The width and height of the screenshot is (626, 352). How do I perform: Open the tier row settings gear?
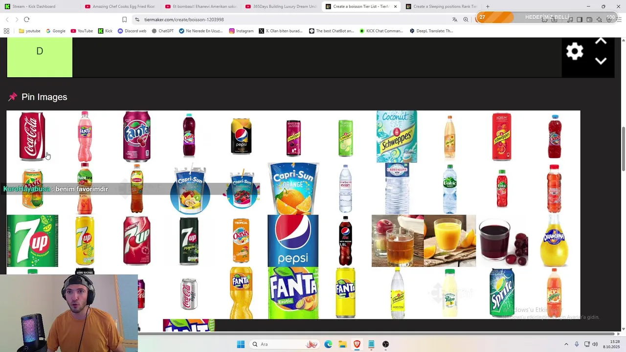[x=575, y=51]
